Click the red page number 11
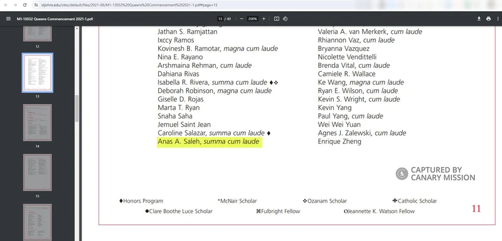The image size is (502, 241). (476, 208)
